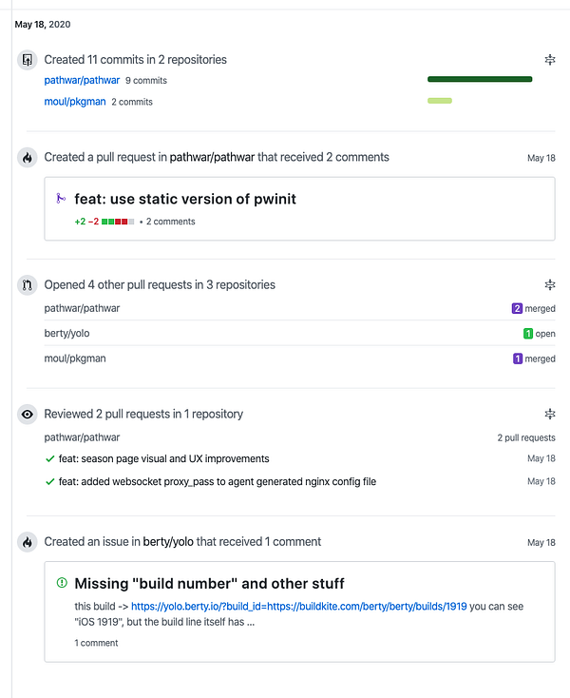
Task: Open the pathwar/pathwar commits link
Action: tap(82, 81)
